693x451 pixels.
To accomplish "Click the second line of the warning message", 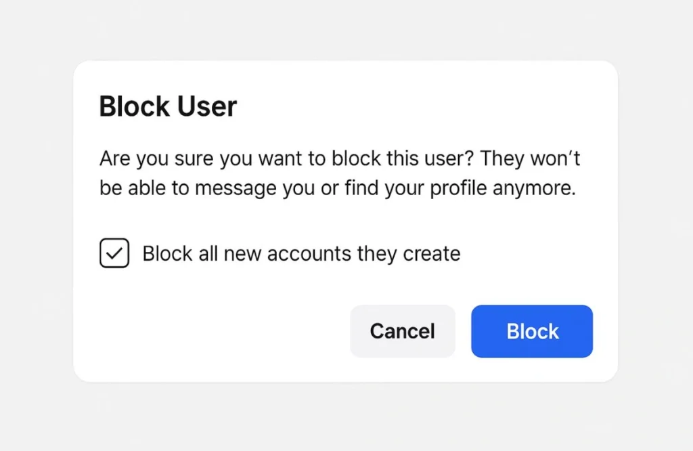I will [337, 188].
